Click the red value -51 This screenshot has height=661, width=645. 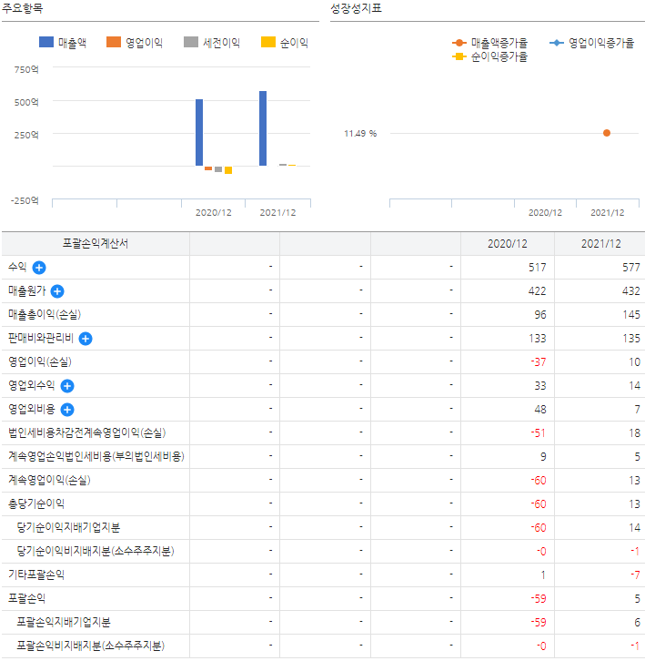[538, 433]
